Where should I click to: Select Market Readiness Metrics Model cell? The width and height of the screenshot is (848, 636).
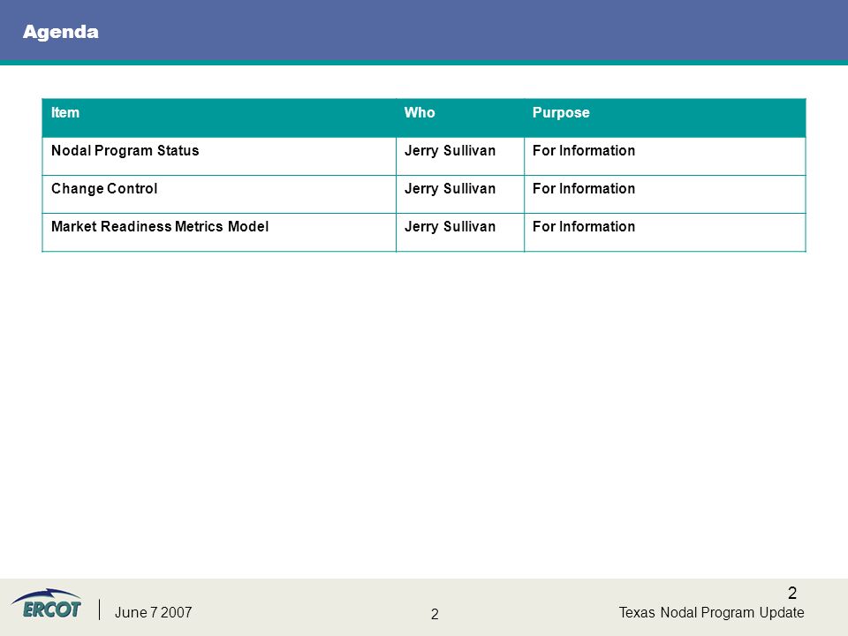click(x=219, y=232)
